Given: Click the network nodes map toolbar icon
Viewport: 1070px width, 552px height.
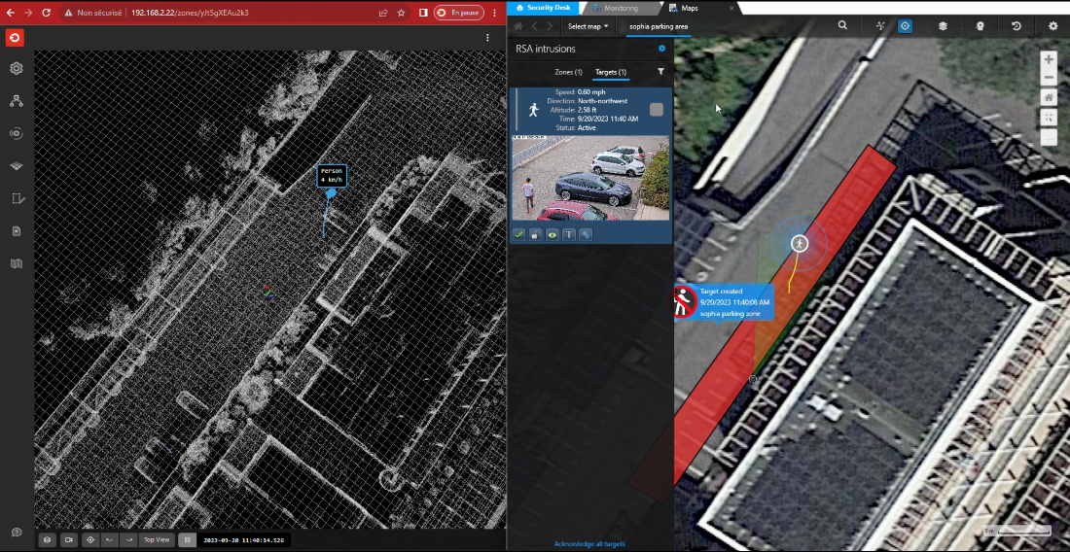Looking at the screenshot, I should point(880,26).
